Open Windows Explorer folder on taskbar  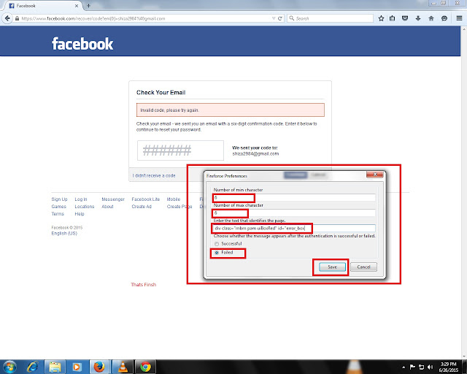click(x=55, y=367)
